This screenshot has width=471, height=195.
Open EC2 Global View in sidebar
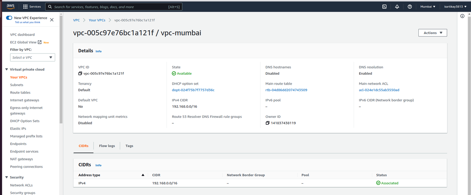tap(23, 42)
